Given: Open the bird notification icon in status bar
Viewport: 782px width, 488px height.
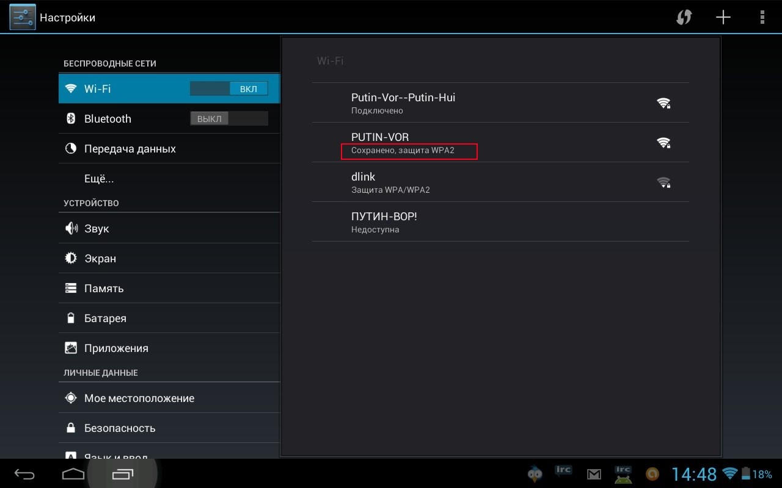Looking at the screenshot, I should (x=535, y=473).
